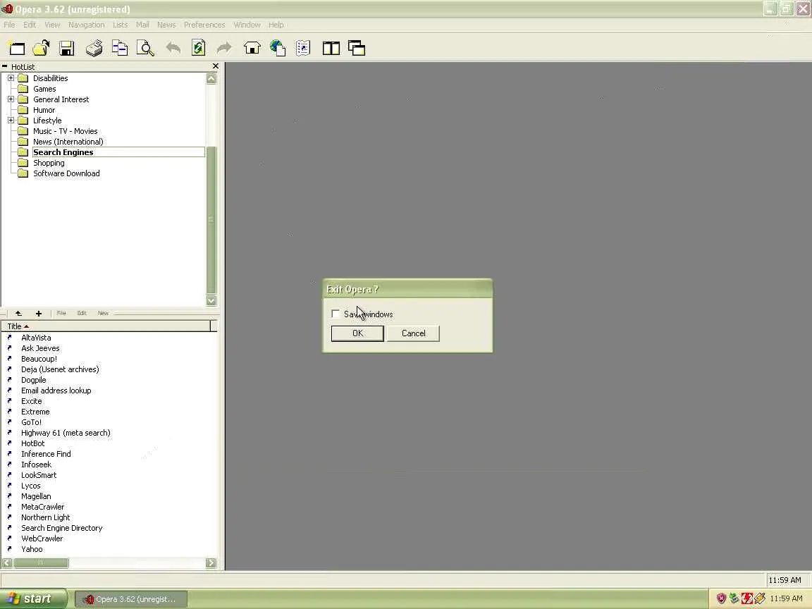Open the File menu
The image size is (812, 609).
point(9,25)
